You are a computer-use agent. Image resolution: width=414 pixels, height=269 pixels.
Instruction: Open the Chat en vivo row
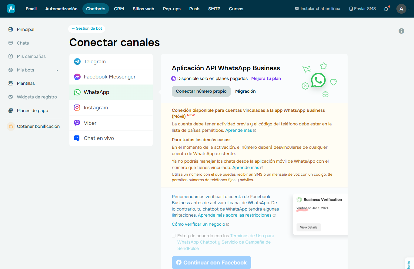pyautogui.click(x=111, y=138)
